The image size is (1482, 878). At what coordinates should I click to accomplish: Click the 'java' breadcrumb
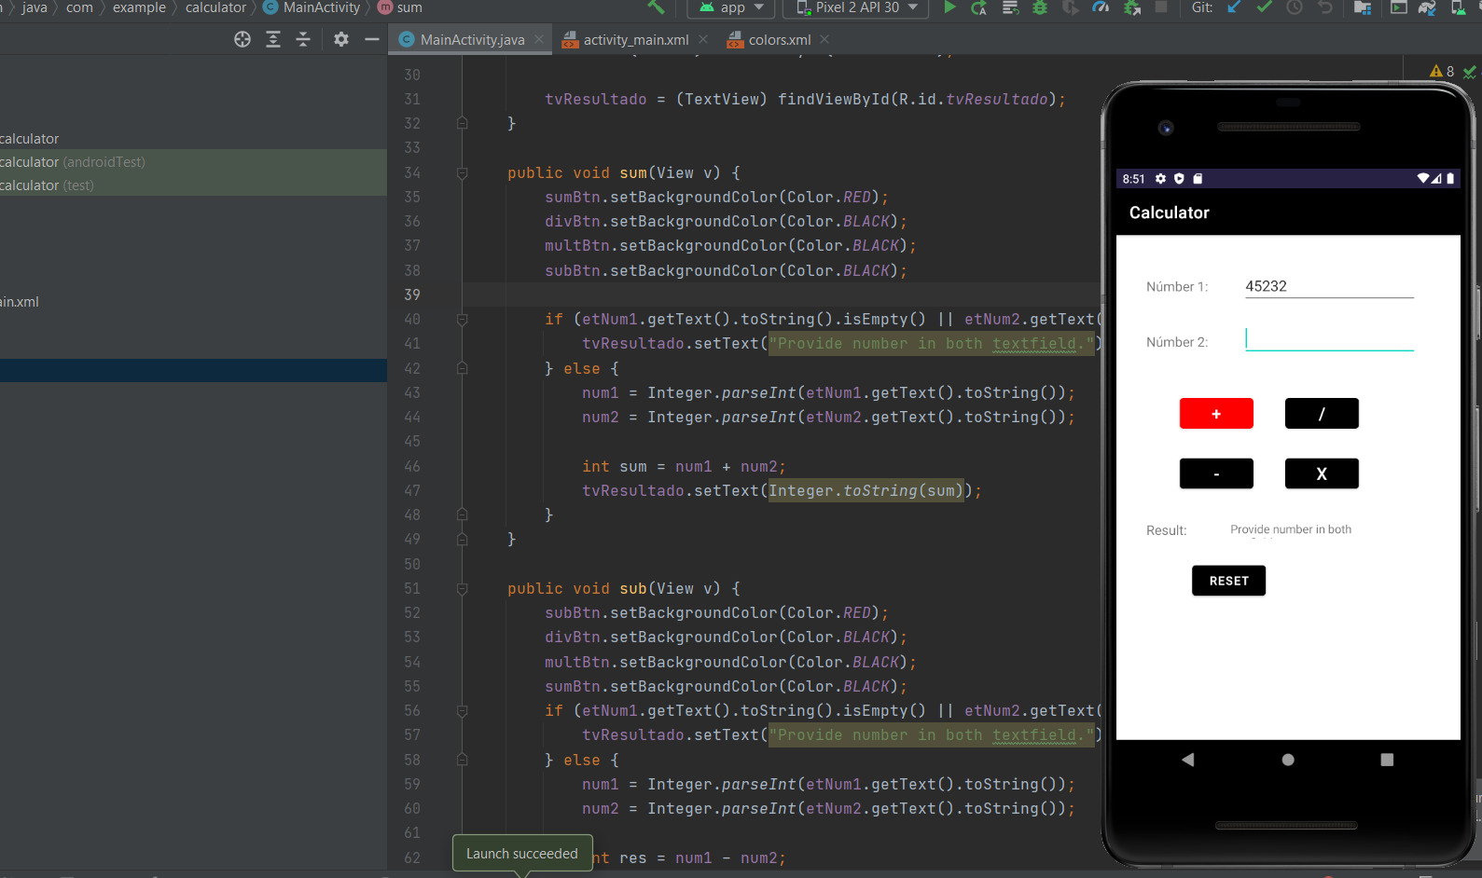coord(35,7)
